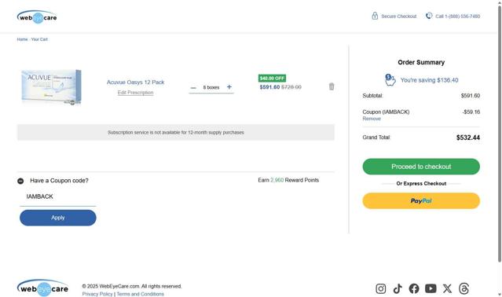Decrease box quantity with minus button

coord(193,88)
